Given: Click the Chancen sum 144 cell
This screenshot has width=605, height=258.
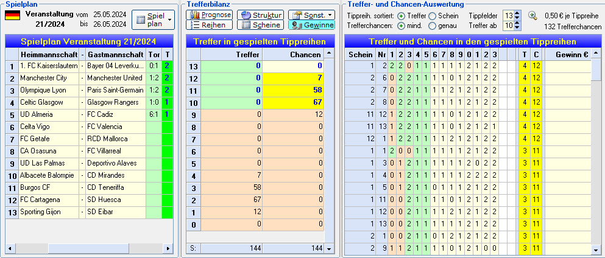Looking at the screenshot, I should 293,249.
